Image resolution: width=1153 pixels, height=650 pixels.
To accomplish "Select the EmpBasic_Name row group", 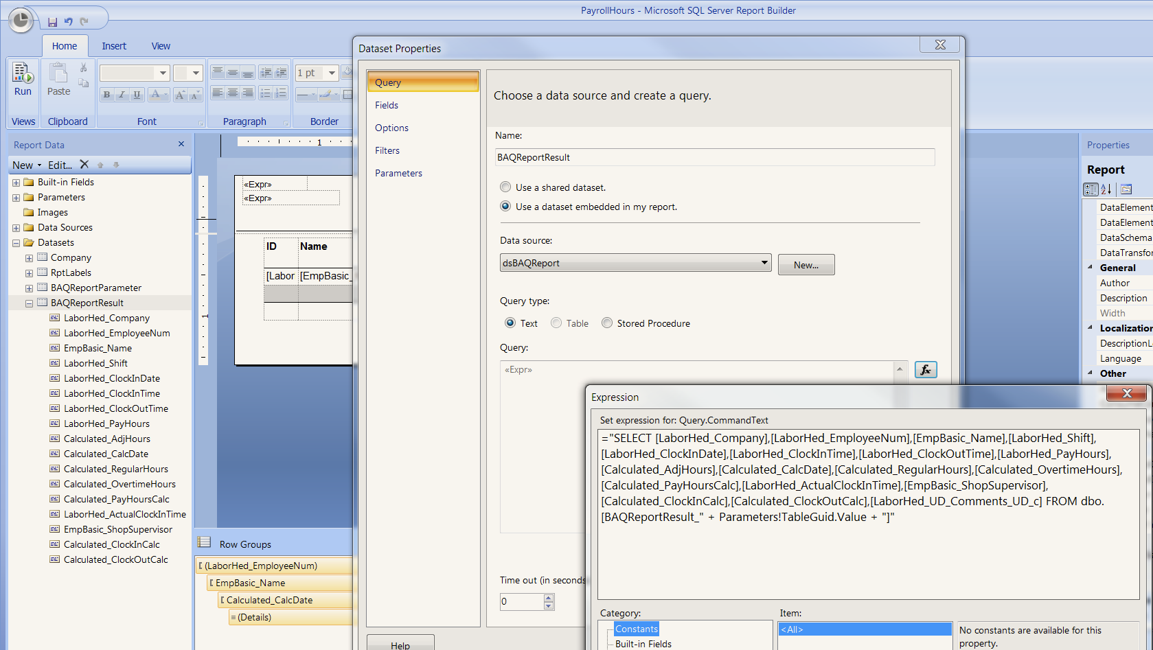I will (x=280, y=583).
